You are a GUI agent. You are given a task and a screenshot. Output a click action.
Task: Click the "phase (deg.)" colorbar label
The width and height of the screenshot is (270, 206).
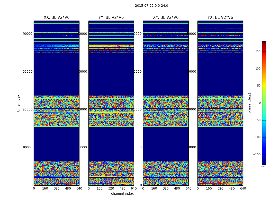pyautogui.click(x=249, y=103)
